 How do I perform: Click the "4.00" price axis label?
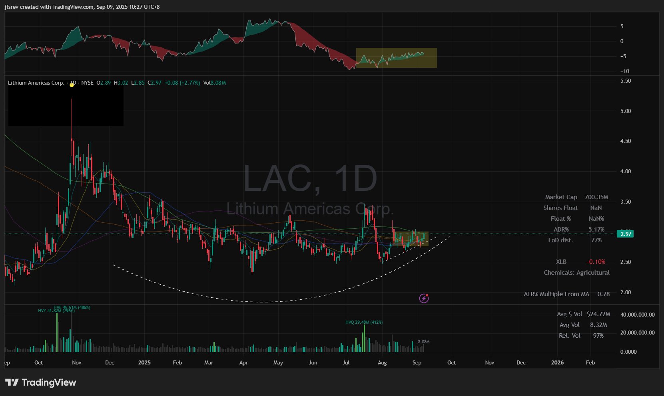(625, 171)
